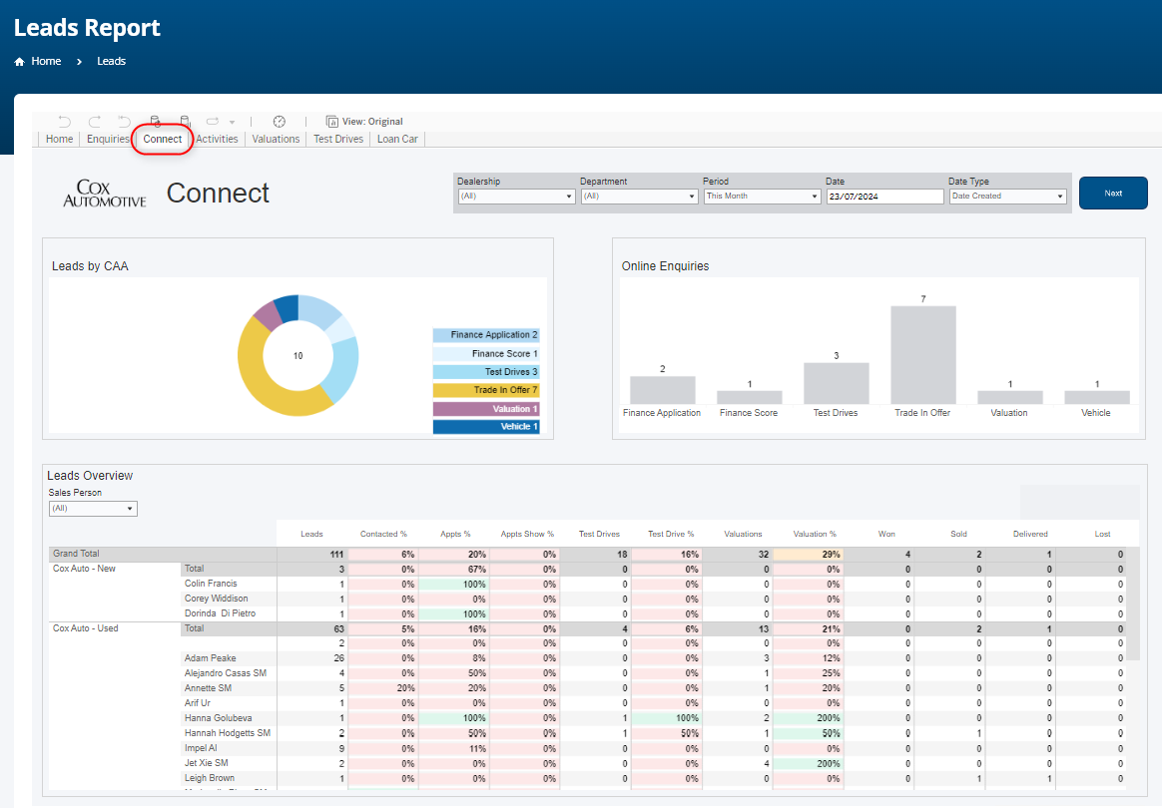Click the Lost column header

coord(1103,534)
